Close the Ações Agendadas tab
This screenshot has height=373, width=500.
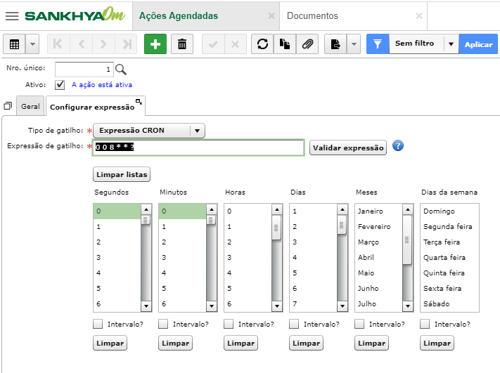coord(271,16)
